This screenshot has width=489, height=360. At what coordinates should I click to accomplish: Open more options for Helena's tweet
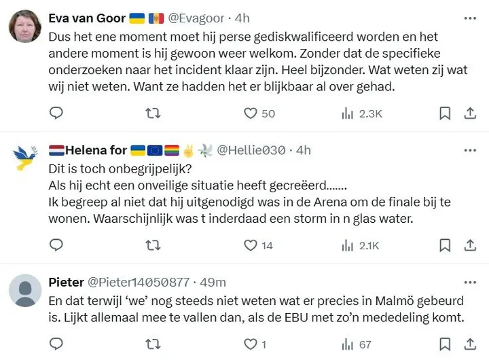(469, 149)
